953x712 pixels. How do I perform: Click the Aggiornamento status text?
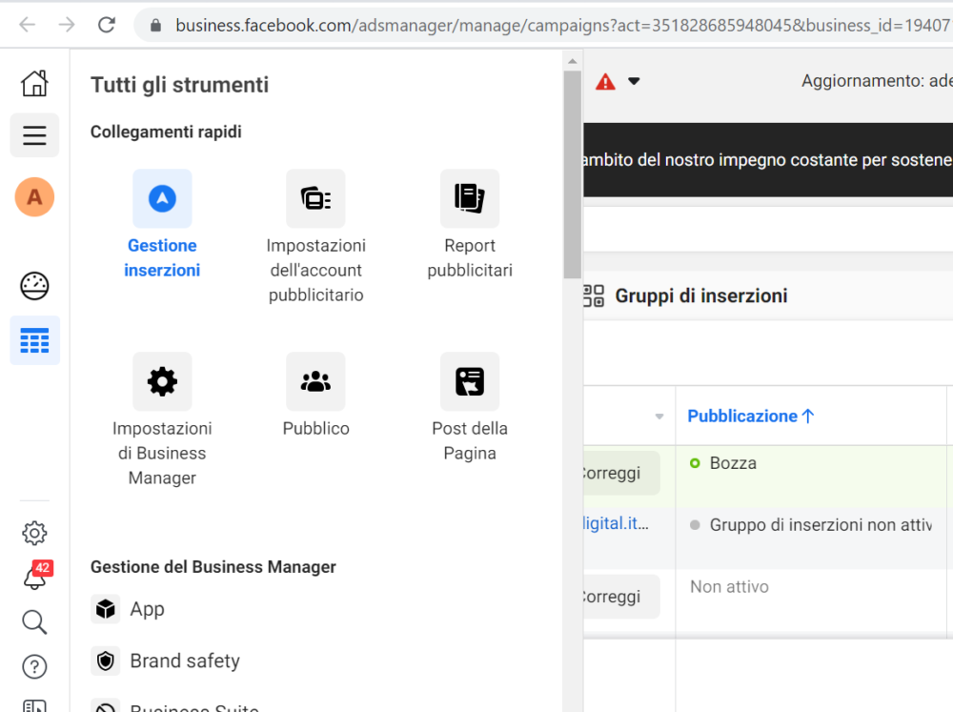click(877, 80)
